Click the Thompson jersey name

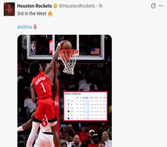point(40,81)
